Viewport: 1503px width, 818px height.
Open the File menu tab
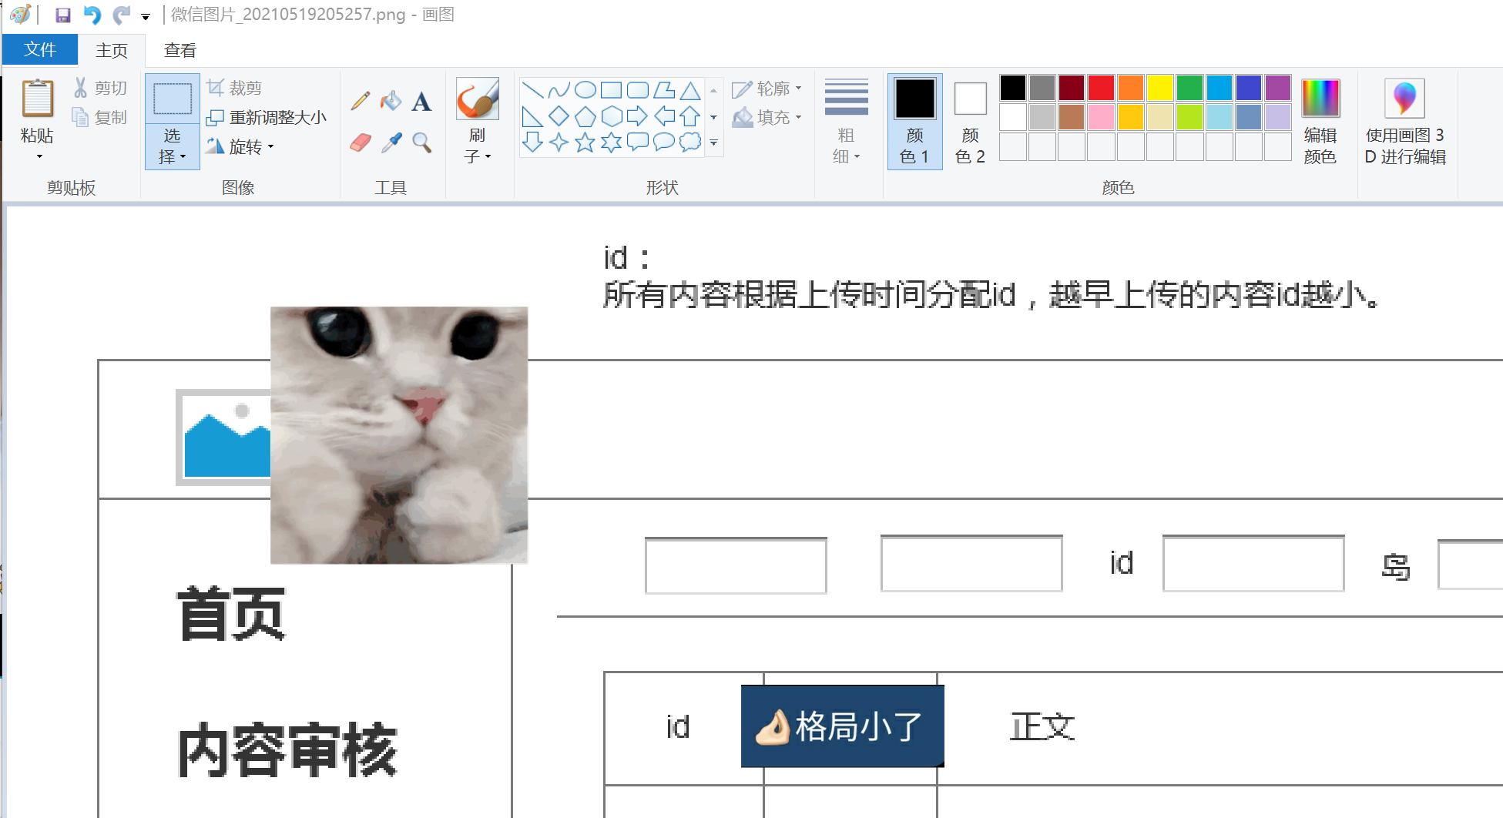[x=40, y=50]
